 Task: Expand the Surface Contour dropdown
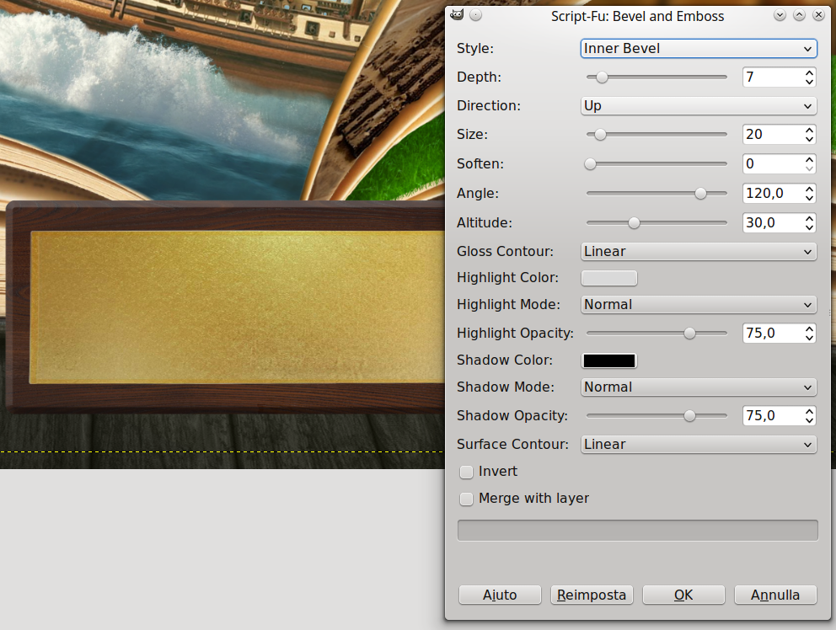[699, 445]
